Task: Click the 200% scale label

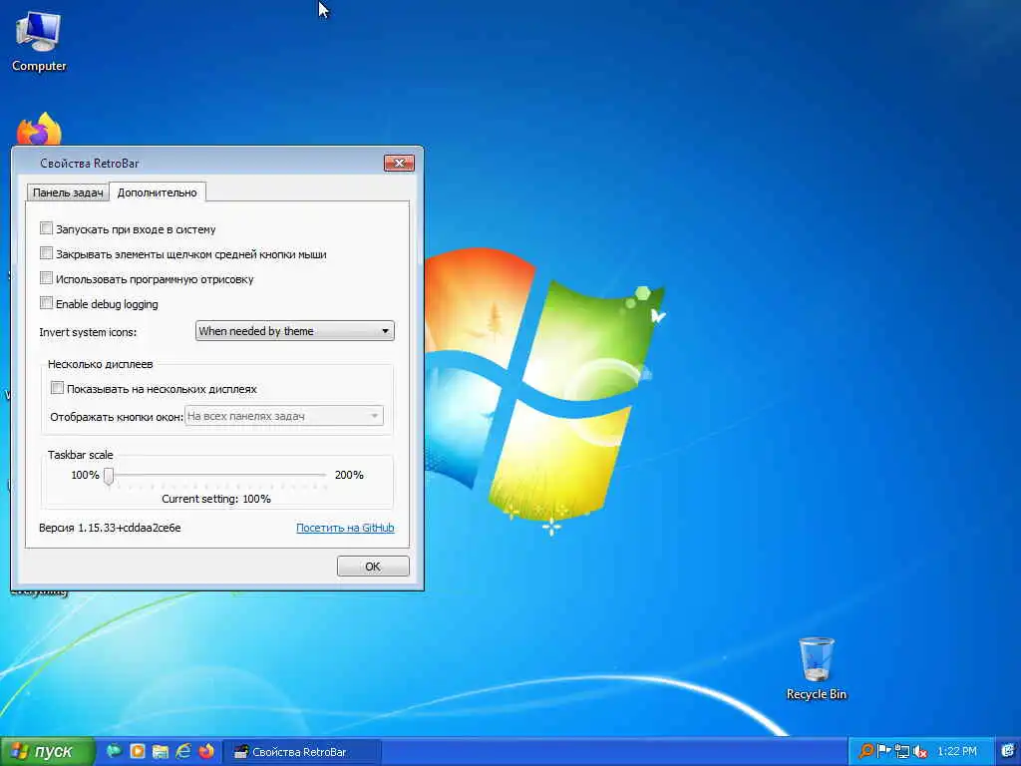Action: coord(349,475)
